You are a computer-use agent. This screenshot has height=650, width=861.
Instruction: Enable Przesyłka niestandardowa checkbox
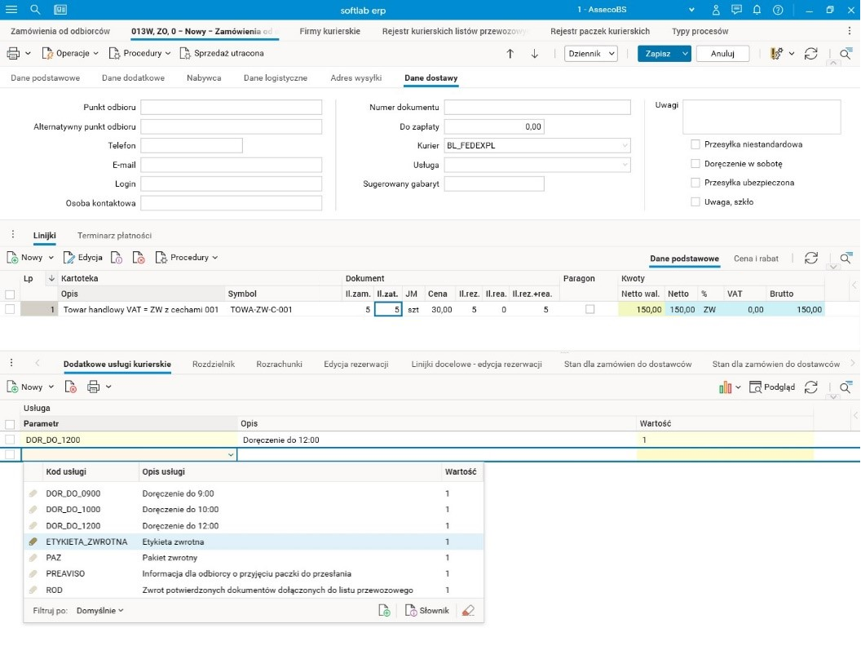coord(695,144)
